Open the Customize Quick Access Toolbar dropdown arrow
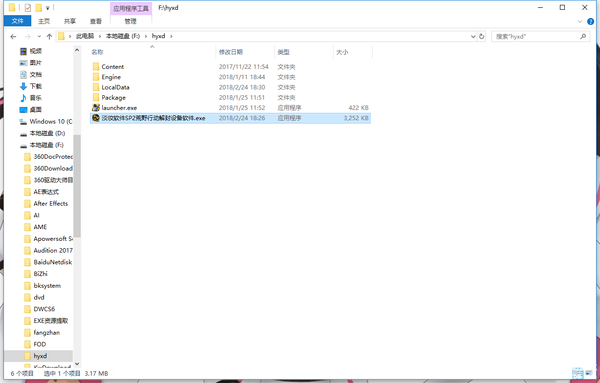This screenshot has width=600, height=383. coord(47,8)
